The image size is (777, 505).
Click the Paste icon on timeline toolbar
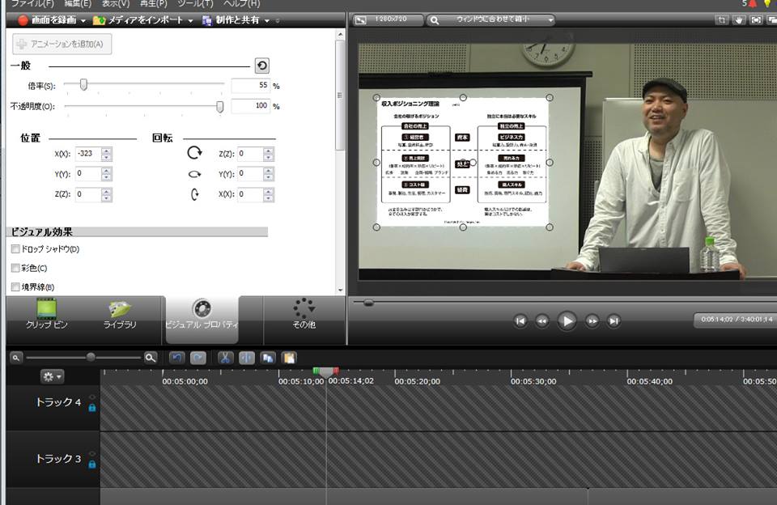[x=289, y=357]
